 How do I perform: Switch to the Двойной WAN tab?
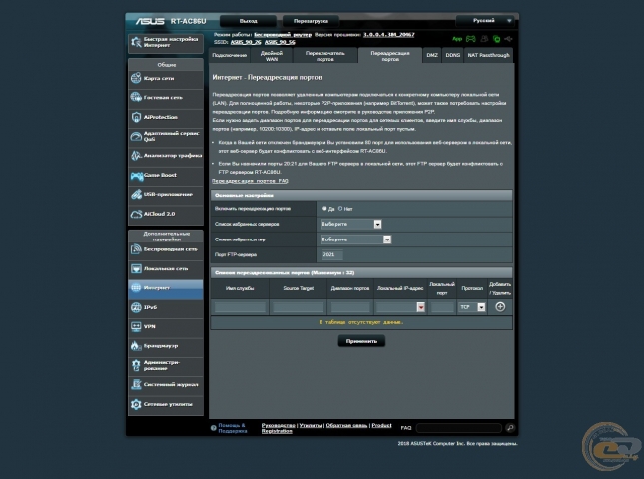click(x=272, y=56)
